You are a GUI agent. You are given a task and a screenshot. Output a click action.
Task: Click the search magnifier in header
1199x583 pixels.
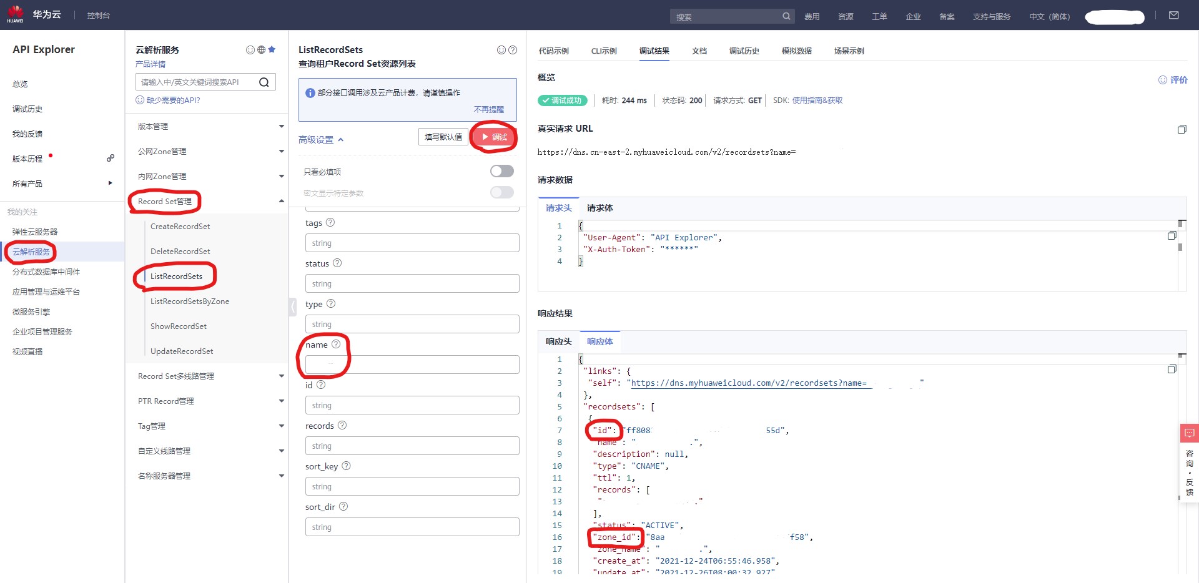click(x=786, y=16)
